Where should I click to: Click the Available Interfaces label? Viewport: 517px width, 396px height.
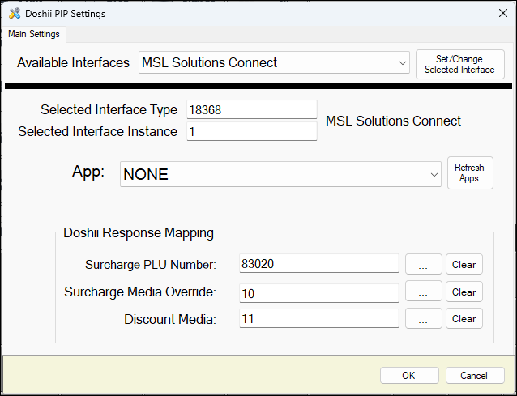tap(73, 62)
